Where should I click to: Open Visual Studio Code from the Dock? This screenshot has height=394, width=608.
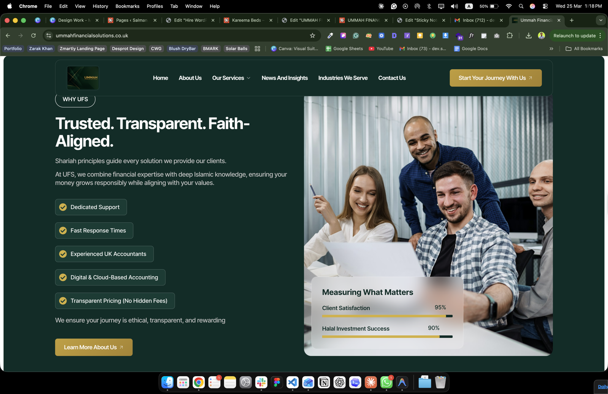pos(293,383)
